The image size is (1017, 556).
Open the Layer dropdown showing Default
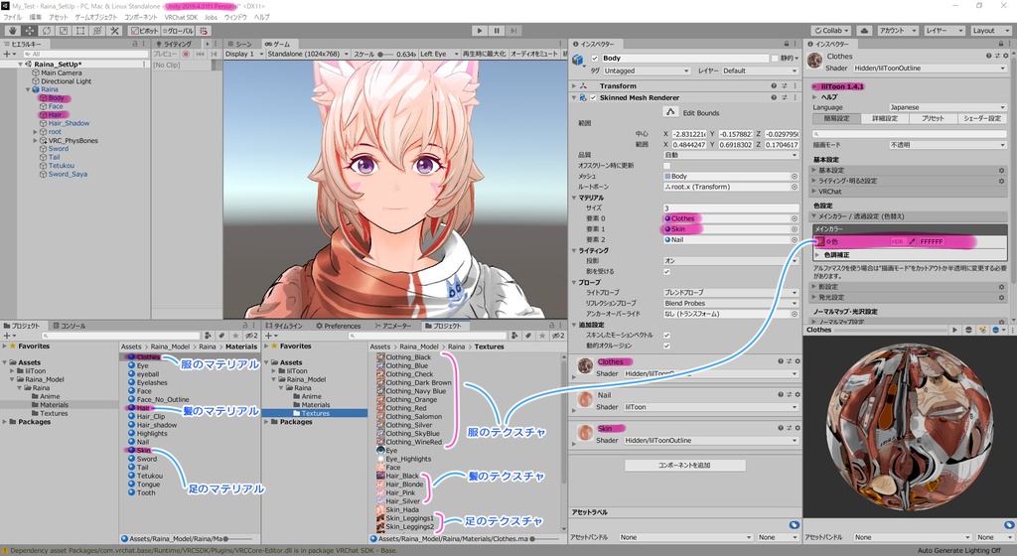pyautogui.click(x=760, y=70)
